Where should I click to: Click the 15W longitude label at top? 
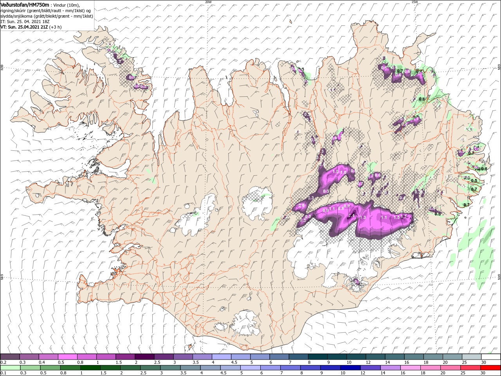click(x=414, y=2)
